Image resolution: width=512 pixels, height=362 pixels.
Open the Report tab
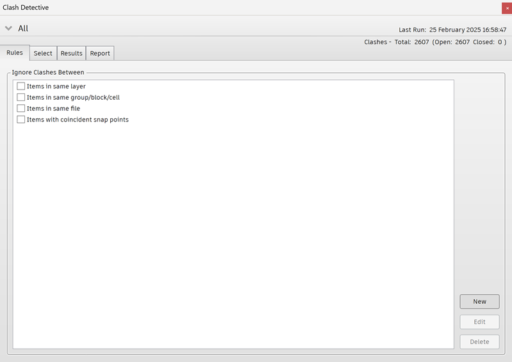[x=100, y=53]
